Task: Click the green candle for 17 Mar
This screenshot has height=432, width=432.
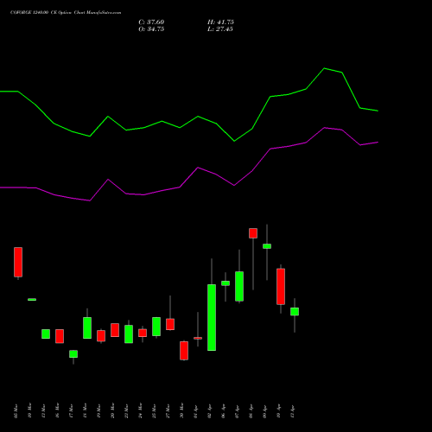Action: click(x=73, y=354)
